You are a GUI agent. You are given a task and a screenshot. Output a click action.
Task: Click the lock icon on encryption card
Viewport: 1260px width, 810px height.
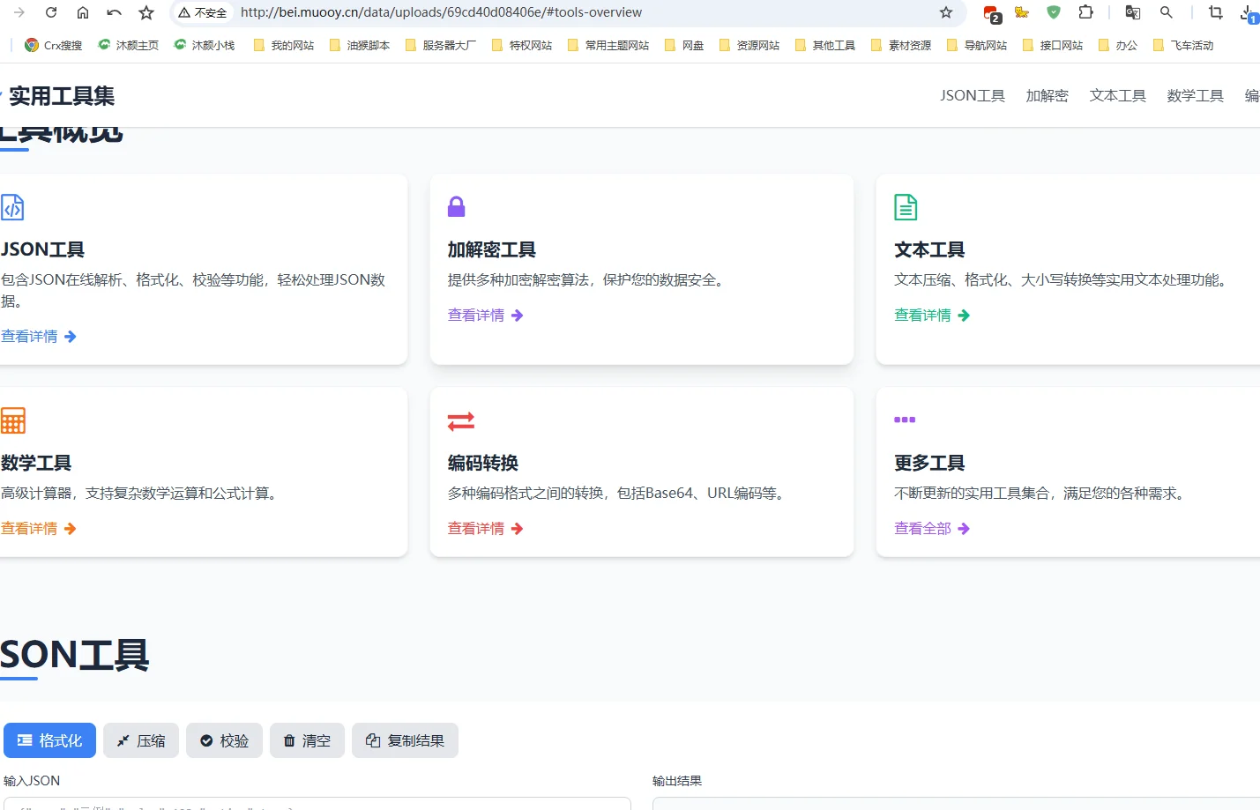click(456, 207)
